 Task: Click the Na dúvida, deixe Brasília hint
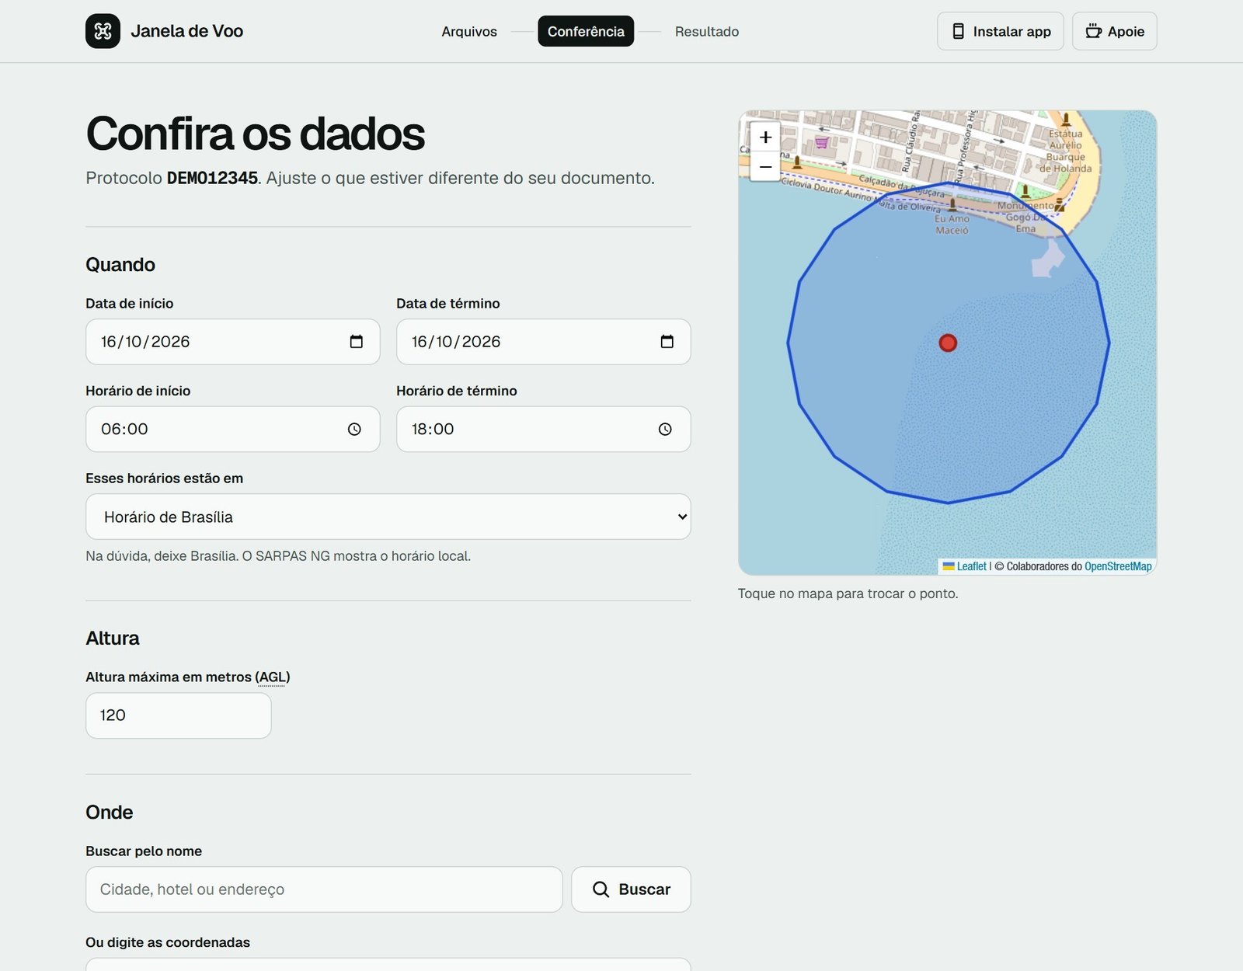coord(278,556)
